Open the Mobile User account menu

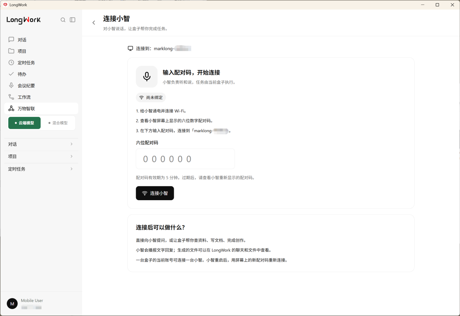pos(41,303)
